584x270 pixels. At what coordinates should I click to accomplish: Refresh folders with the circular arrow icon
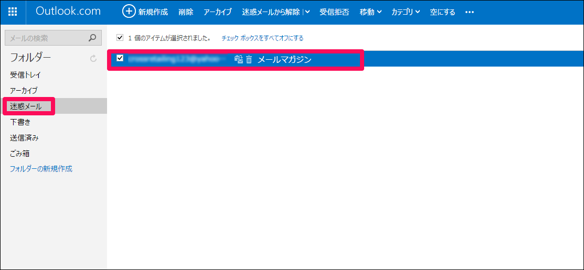93,58
